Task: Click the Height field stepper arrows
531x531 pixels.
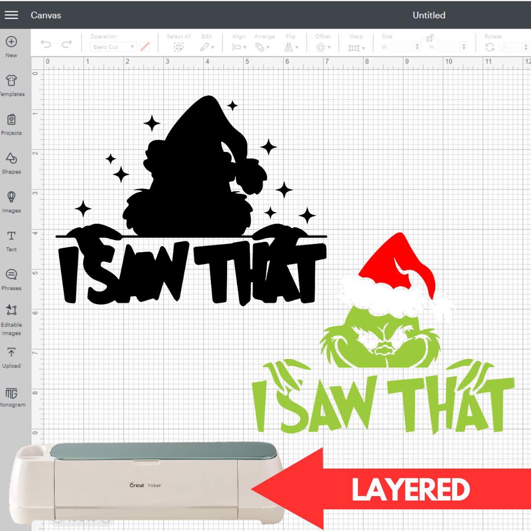Action: pyautogui.click(x=464, y=47)
